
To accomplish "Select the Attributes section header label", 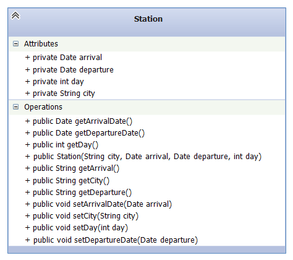I will [x=41, y=44].
